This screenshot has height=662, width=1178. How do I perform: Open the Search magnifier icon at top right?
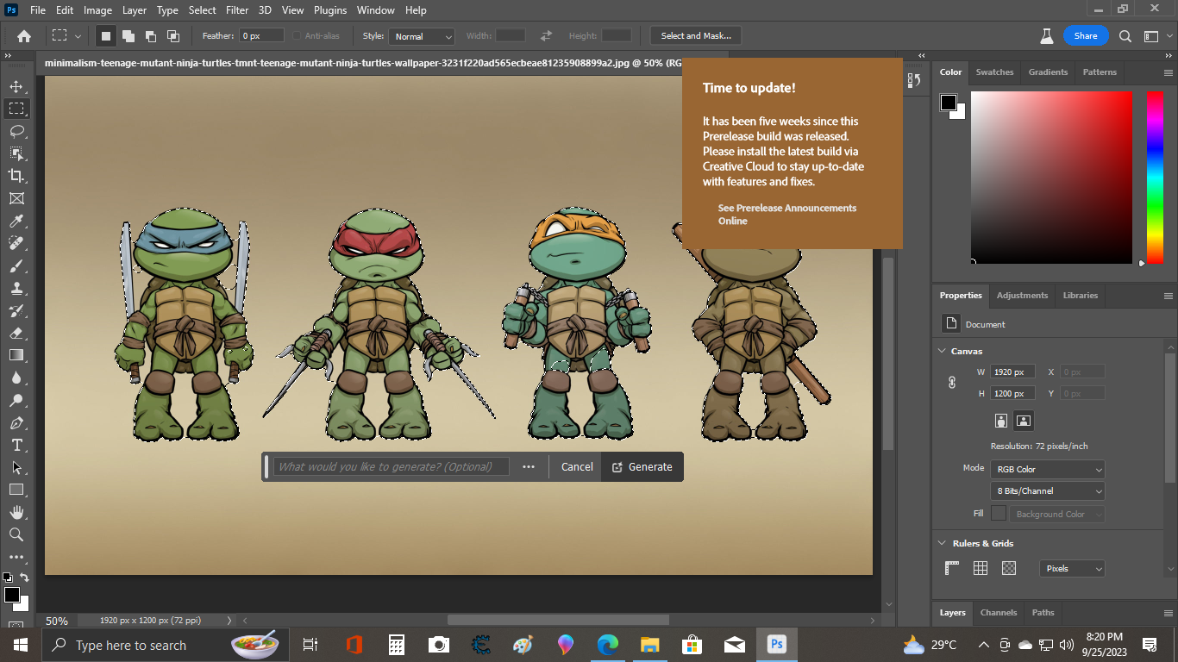[x=1125, y=36]
